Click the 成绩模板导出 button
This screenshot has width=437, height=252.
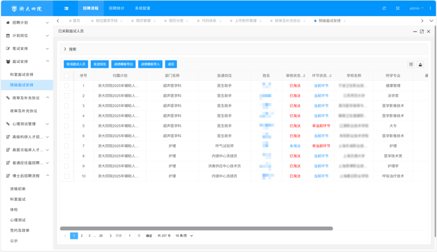[x=123, y=64]
